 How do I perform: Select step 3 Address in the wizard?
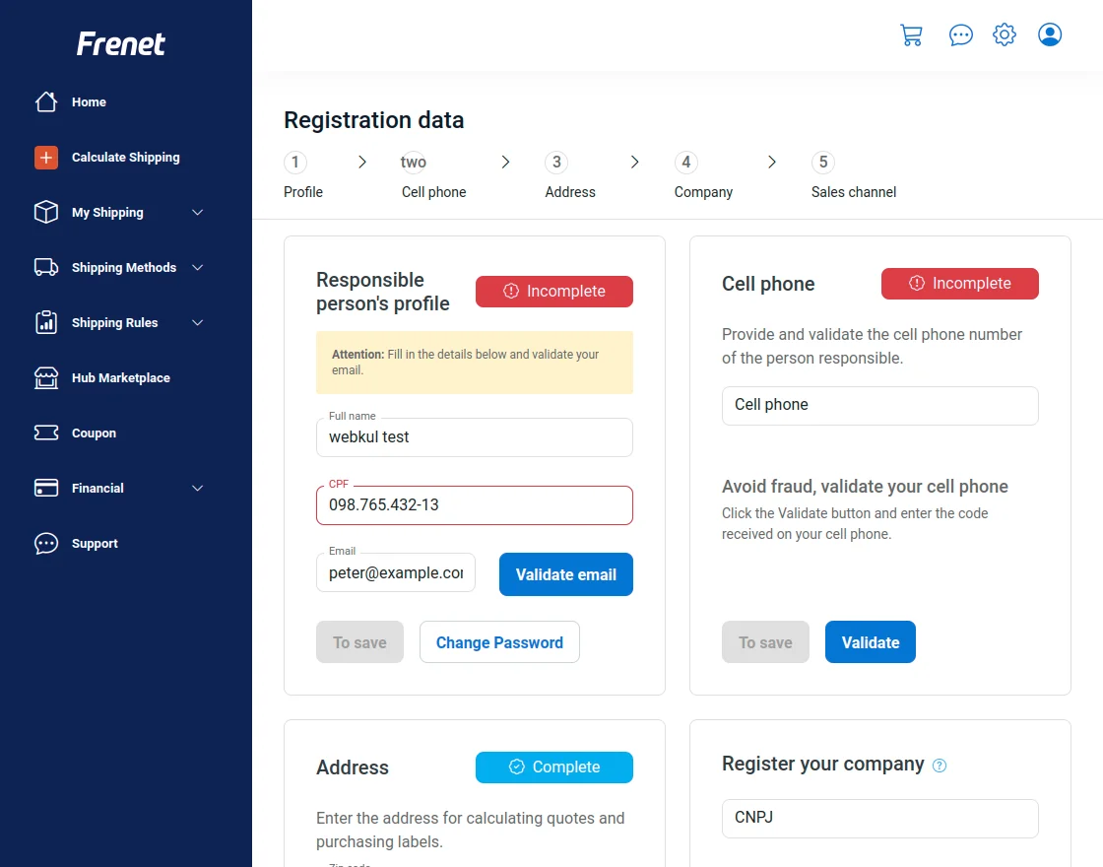(x=556, y=162)
